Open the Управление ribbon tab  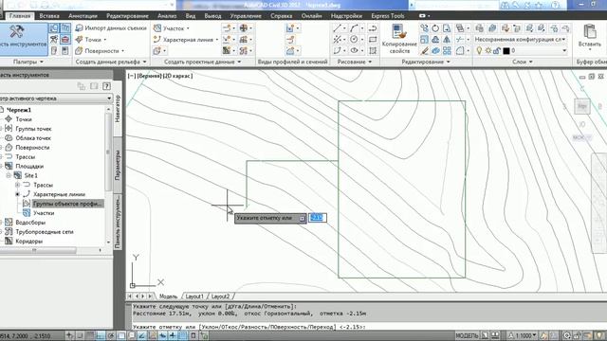tap(246, 16)
